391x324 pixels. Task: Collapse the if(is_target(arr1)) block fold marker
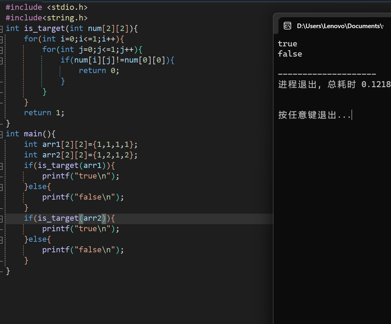coord(1,166)
